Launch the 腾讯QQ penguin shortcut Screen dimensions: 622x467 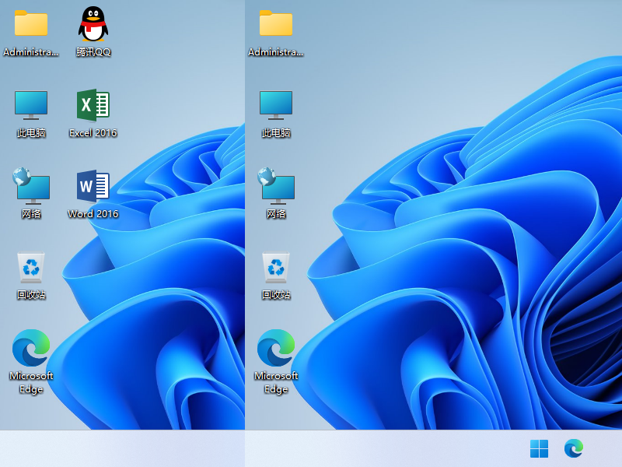93,24
